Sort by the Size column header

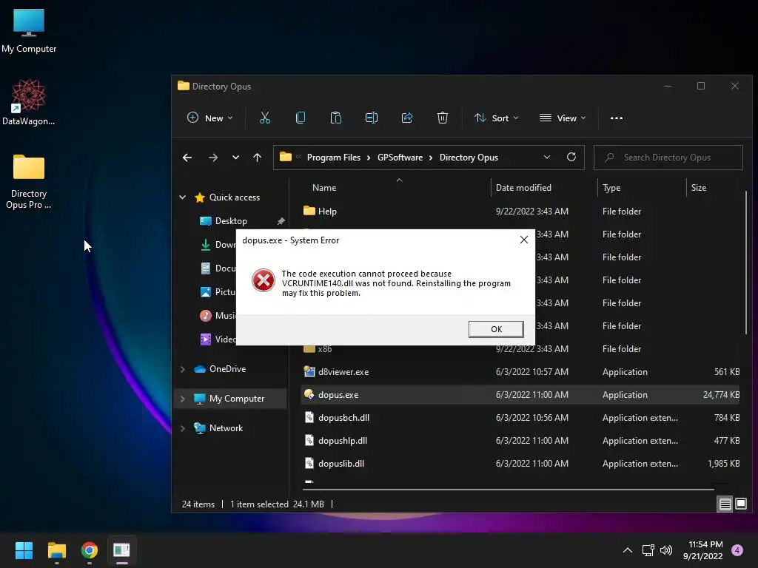click(699, 187)
